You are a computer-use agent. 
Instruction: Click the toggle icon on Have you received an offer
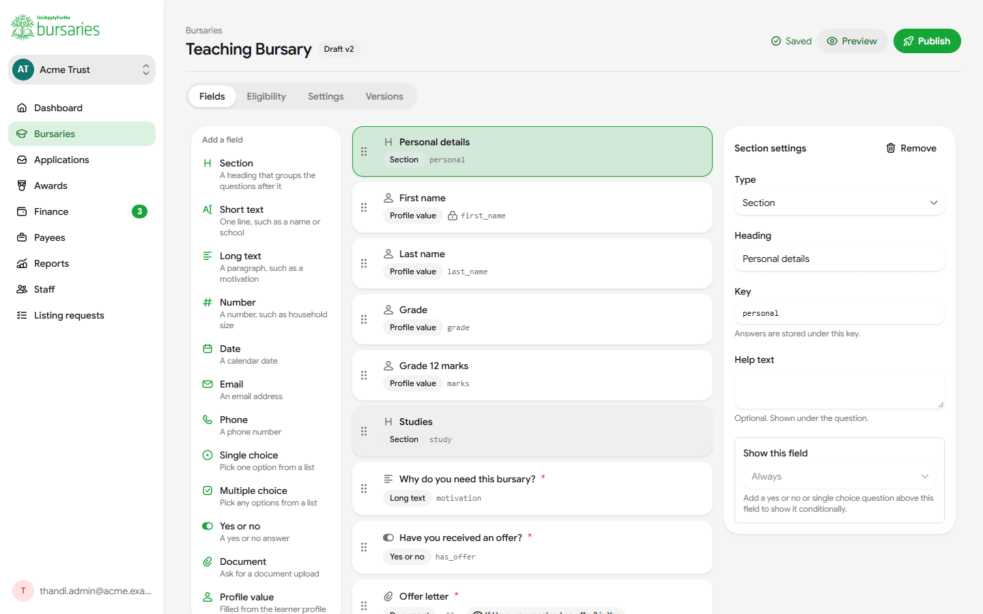(x=388, y=538)
